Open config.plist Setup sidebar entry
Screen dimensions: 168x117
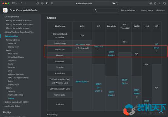coord(12,106)
